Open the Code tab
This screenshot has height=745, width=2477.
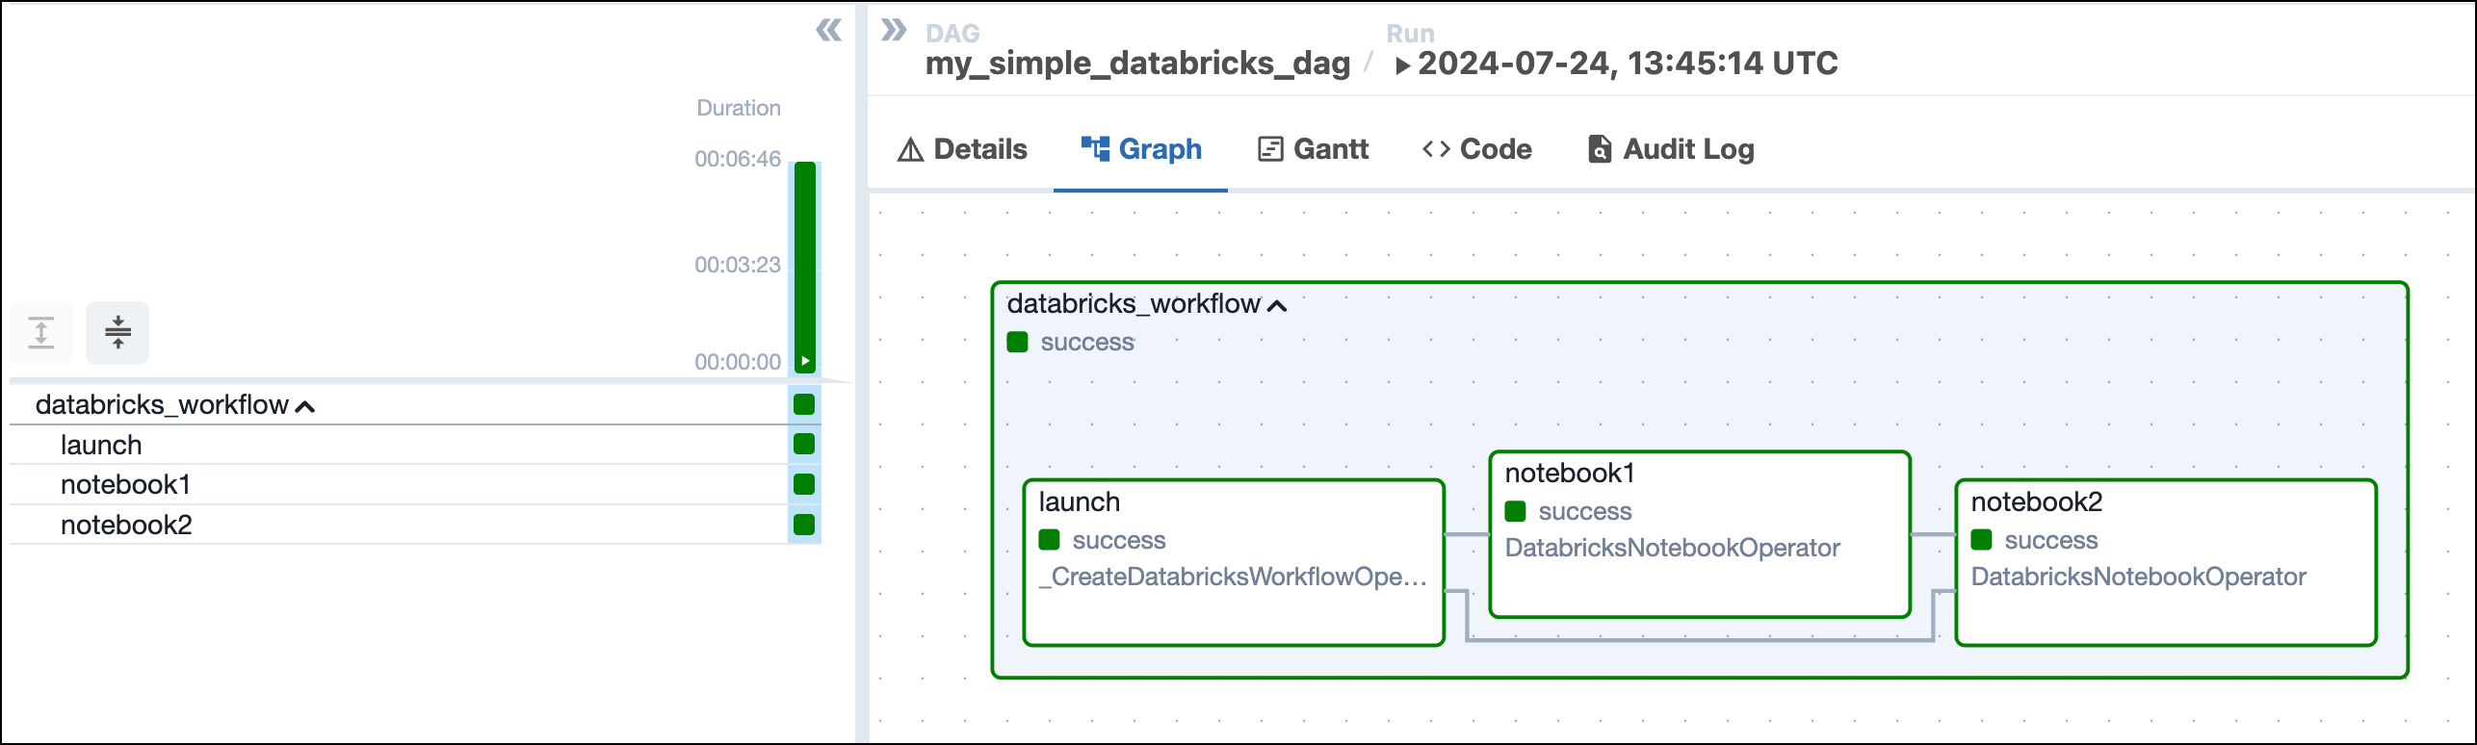(1476, 149)
